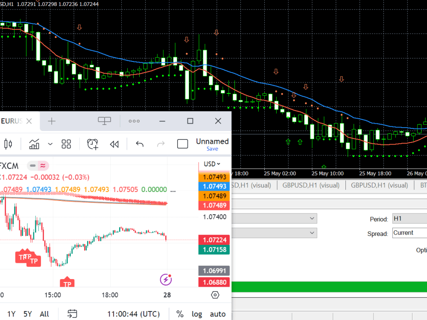
Task: Open three-dots more menu in title bar
Action: [134, 121]
